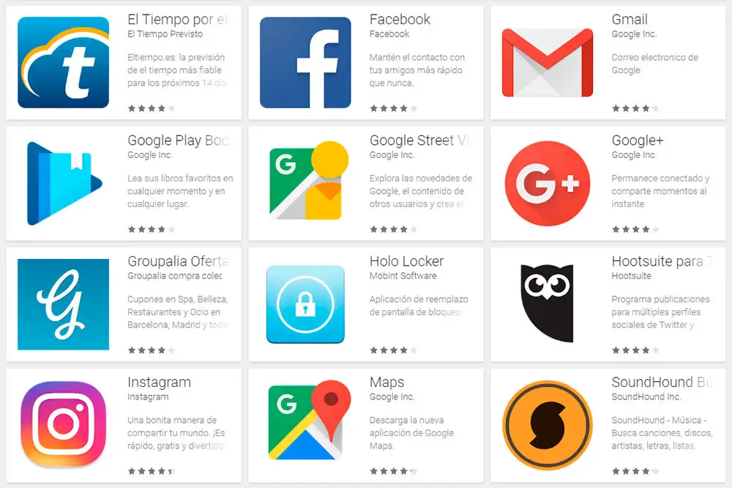Image resolution: width=732 pixels, height=488 pixels.
Task: Click SoundHound Inc. developer name
Action: click(x=646, y=397)
